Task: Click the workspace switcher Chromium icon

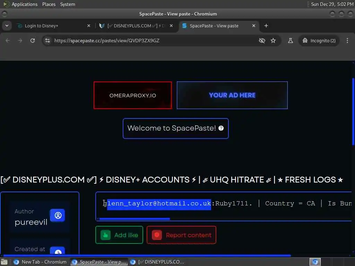Action: point(315,262)
